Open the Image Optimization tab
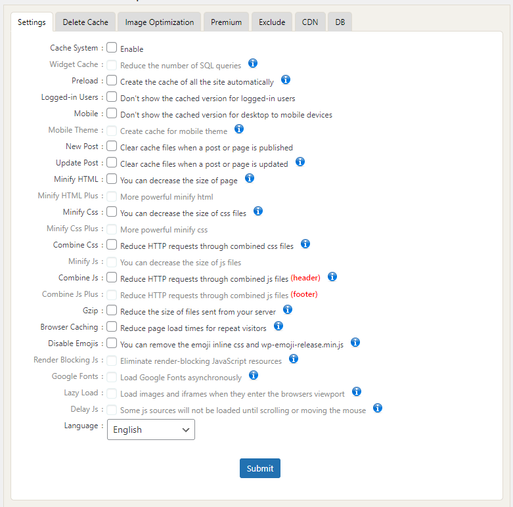The image size is (513, 507). click(x=160, y=22)
